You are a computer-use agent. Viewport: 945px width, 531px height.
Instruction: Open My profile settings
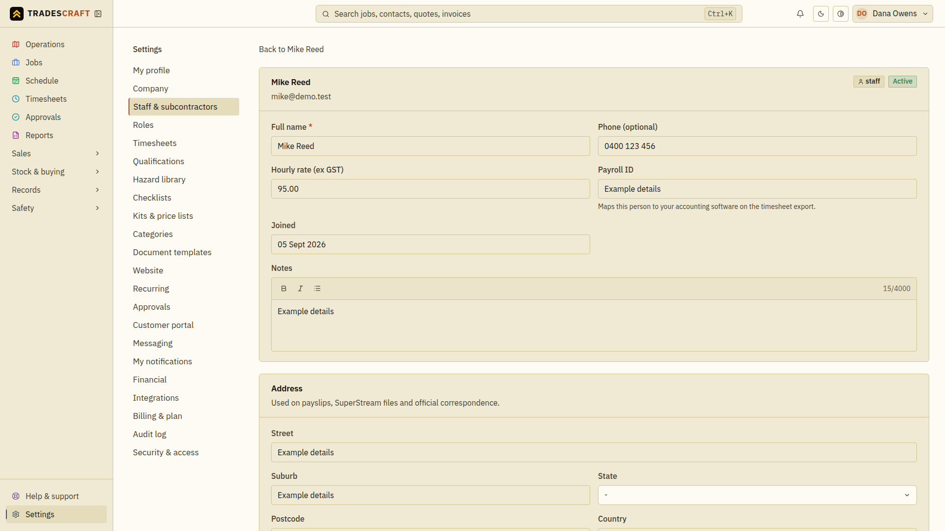click(184, 70)
